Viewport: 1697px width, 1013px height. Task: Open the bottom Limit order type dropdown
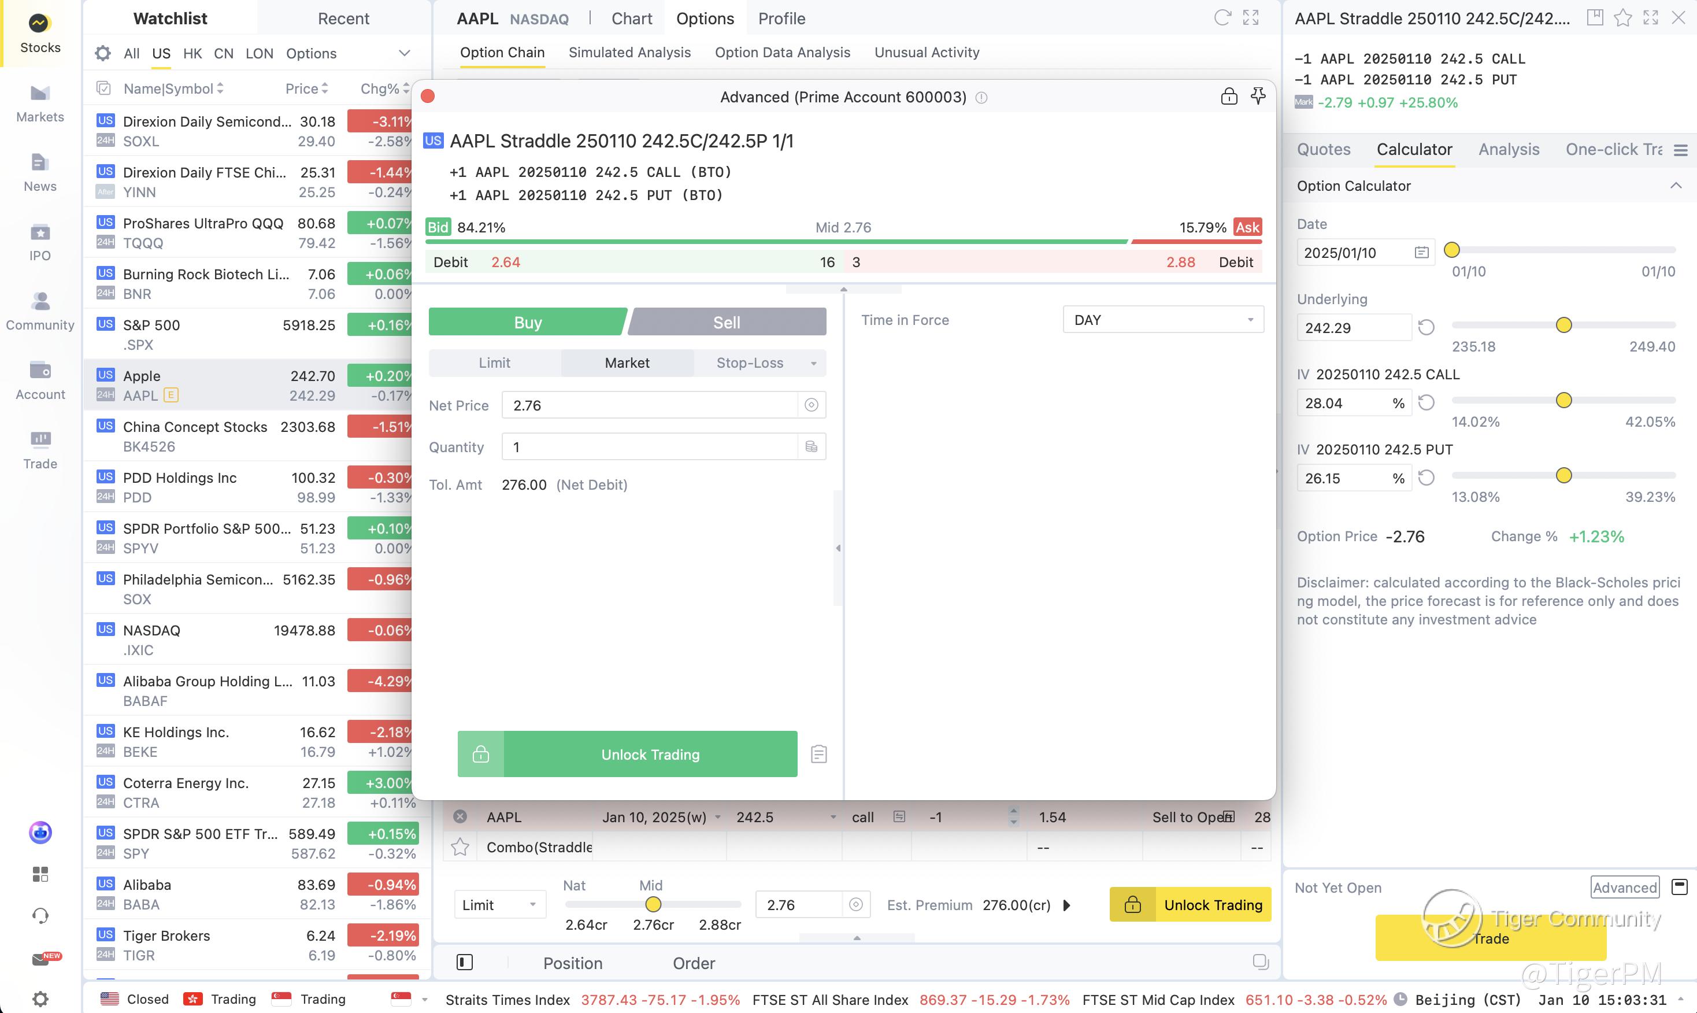click(499, 905)
